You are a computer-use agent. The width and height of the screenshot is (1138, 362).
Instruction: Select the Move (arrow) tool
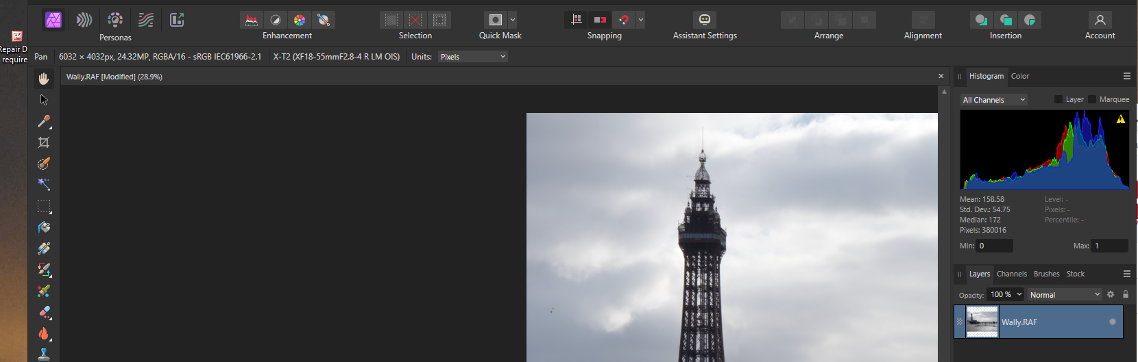44,100
